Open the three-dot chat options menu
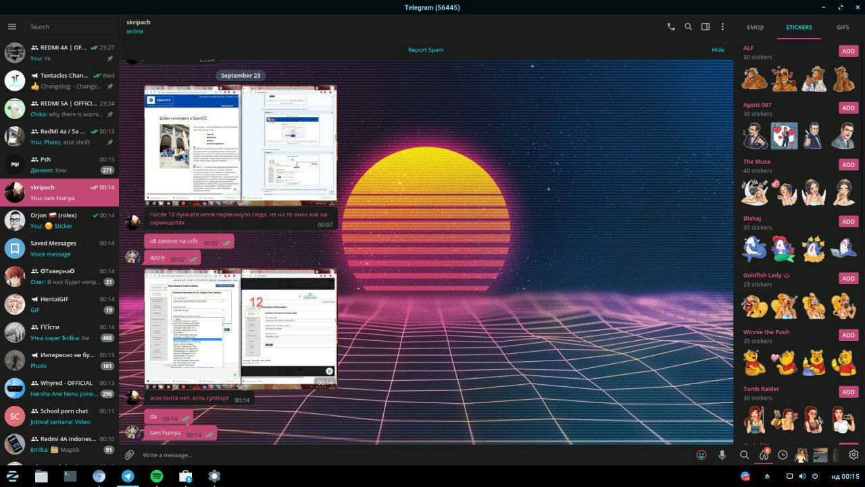 point(722,26)
